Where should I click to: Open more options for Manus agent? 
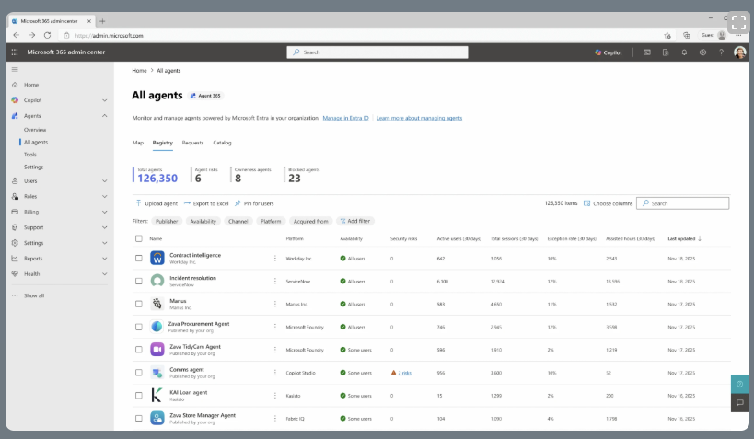tap(274, 303)
